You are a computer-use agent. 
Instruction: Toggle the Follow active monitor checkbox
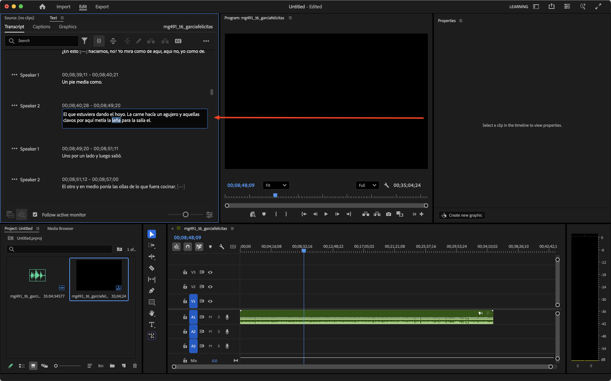[35, 215]
